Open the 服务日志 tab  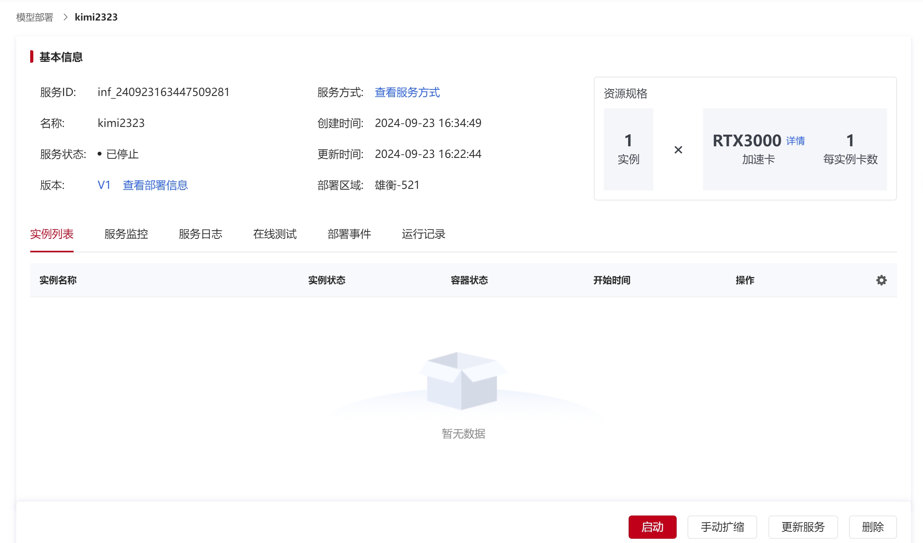[x=200, y=234]
